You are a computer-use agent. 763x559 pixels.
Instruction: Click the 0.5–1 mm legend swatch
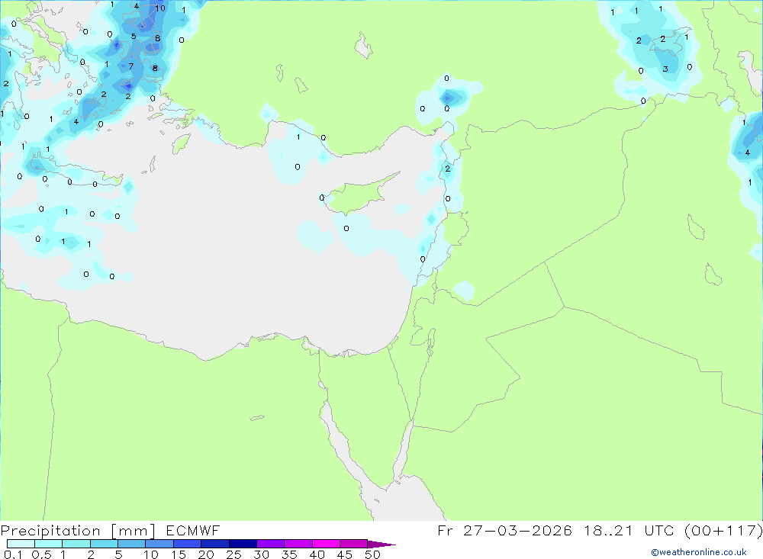(x=48, y=544)
